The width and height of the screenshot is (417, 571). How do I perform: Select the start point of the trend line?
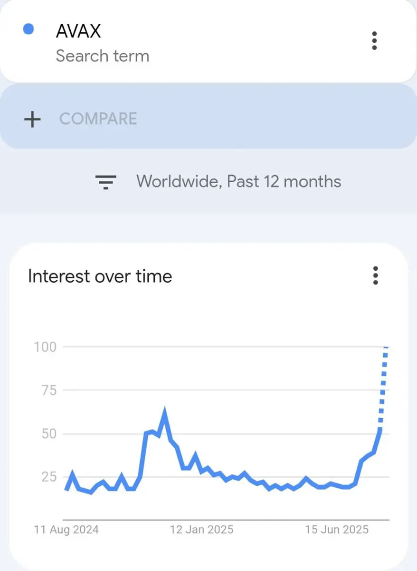pos(66,489)
